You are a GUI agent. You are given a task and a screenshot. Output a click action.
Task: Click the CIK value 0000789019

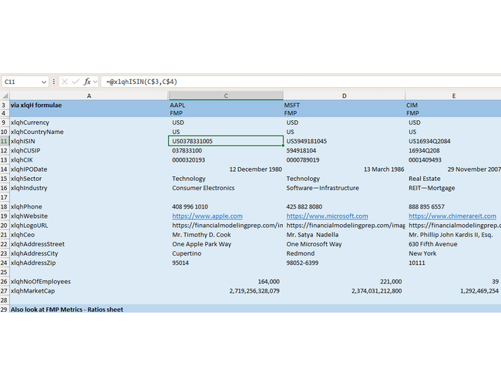[x=344, y=160]
